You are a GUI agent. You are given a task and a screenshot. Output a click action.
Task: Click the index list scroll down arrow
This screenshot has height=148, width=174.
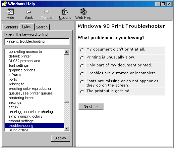pyautogui.click(x=67, y=129)
